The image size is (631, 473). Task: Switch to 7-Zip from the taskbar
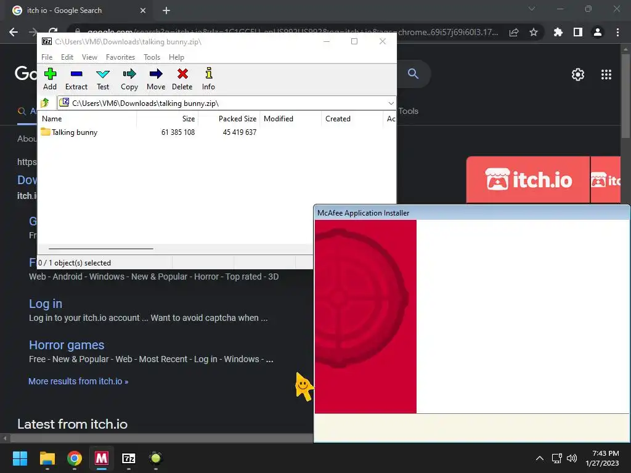coord(129,458)
